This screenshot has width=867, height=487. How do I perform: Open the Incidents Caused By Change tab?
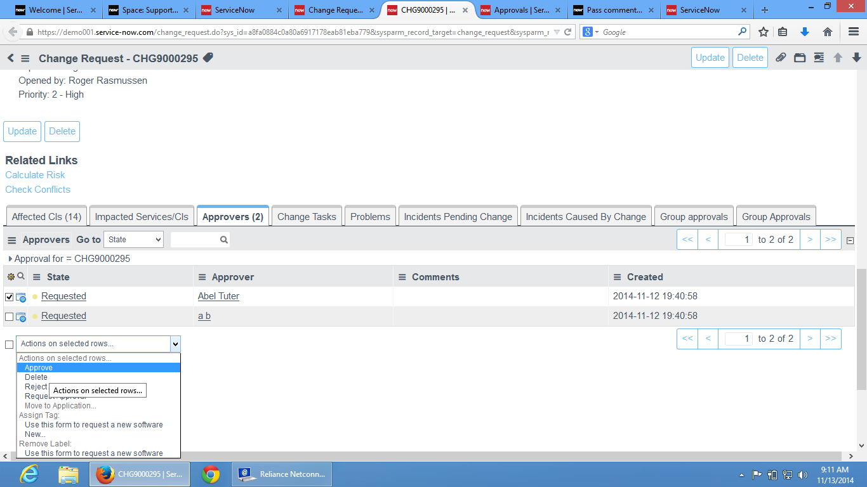tap(586, 216)
